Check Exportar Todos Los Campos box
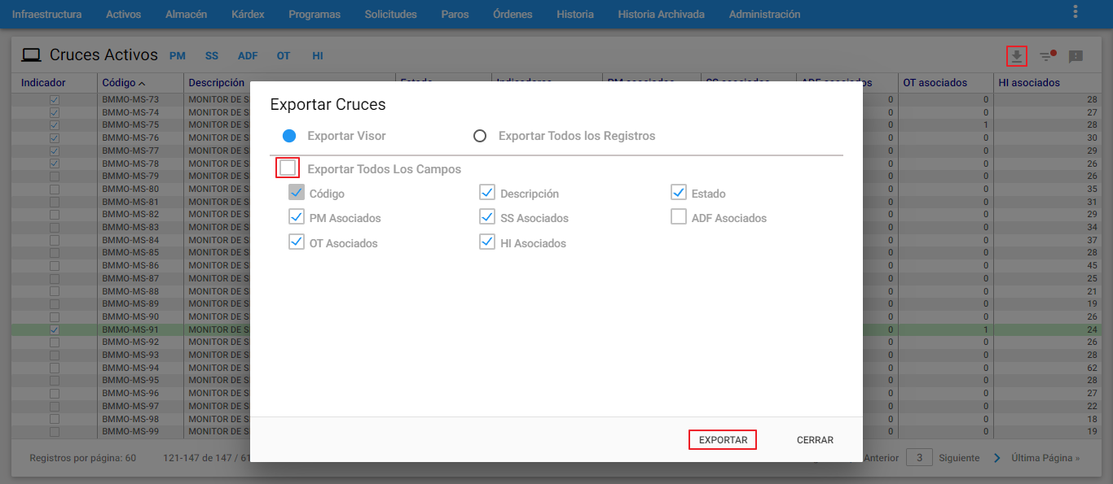This screenshot has width=1113, height=484. pyautogui.click(x=288, y=168)
